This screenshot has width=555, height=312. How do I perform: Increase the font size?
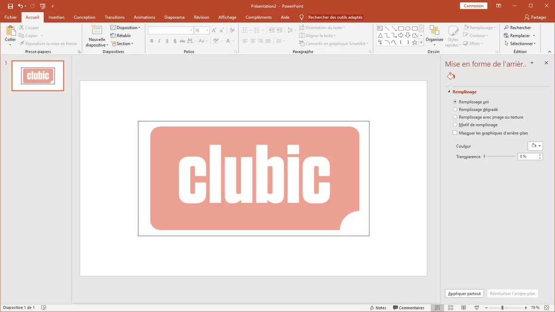tap(214, 30)
